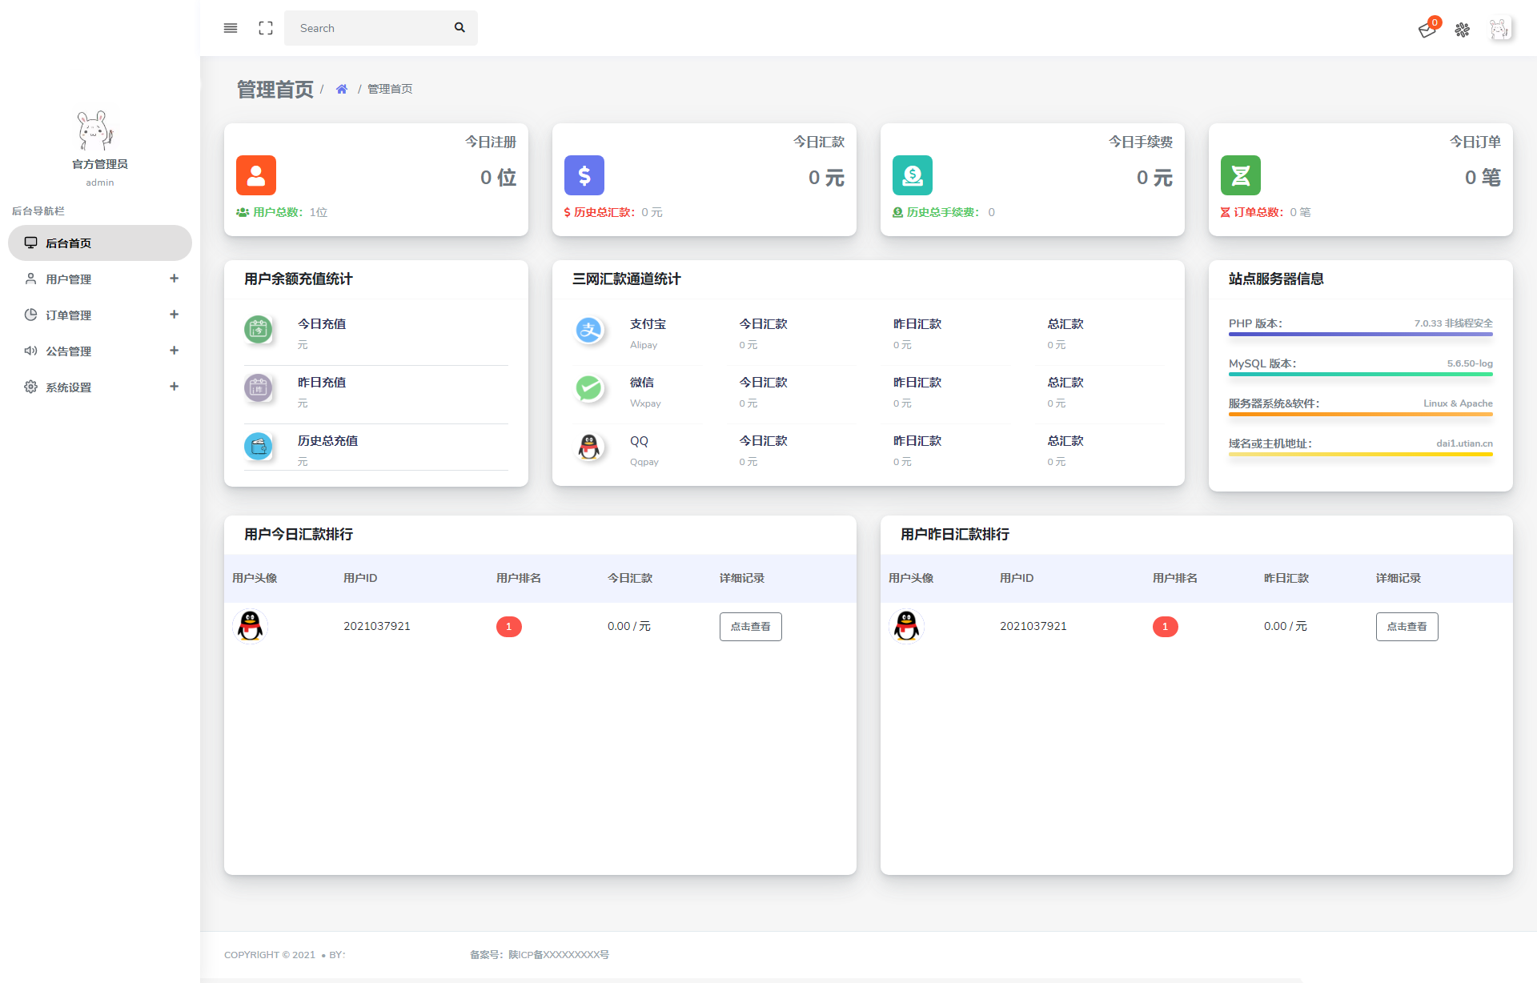Click the home icon in breadcrumb

pyautogui.click(x=342, y=89)
